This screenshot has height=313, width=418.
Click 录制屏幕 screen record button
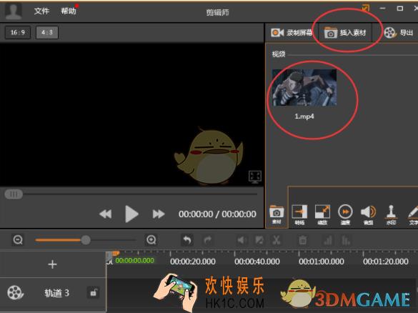(x=292, y=33)
